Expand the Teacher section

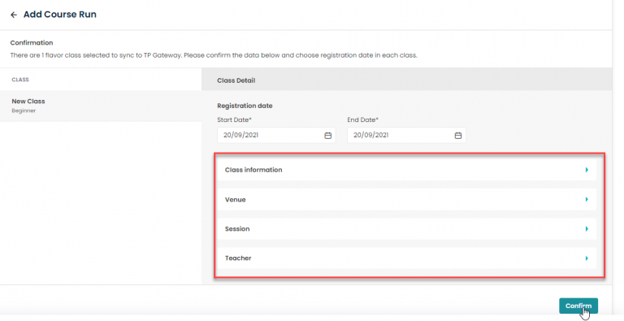406,258
